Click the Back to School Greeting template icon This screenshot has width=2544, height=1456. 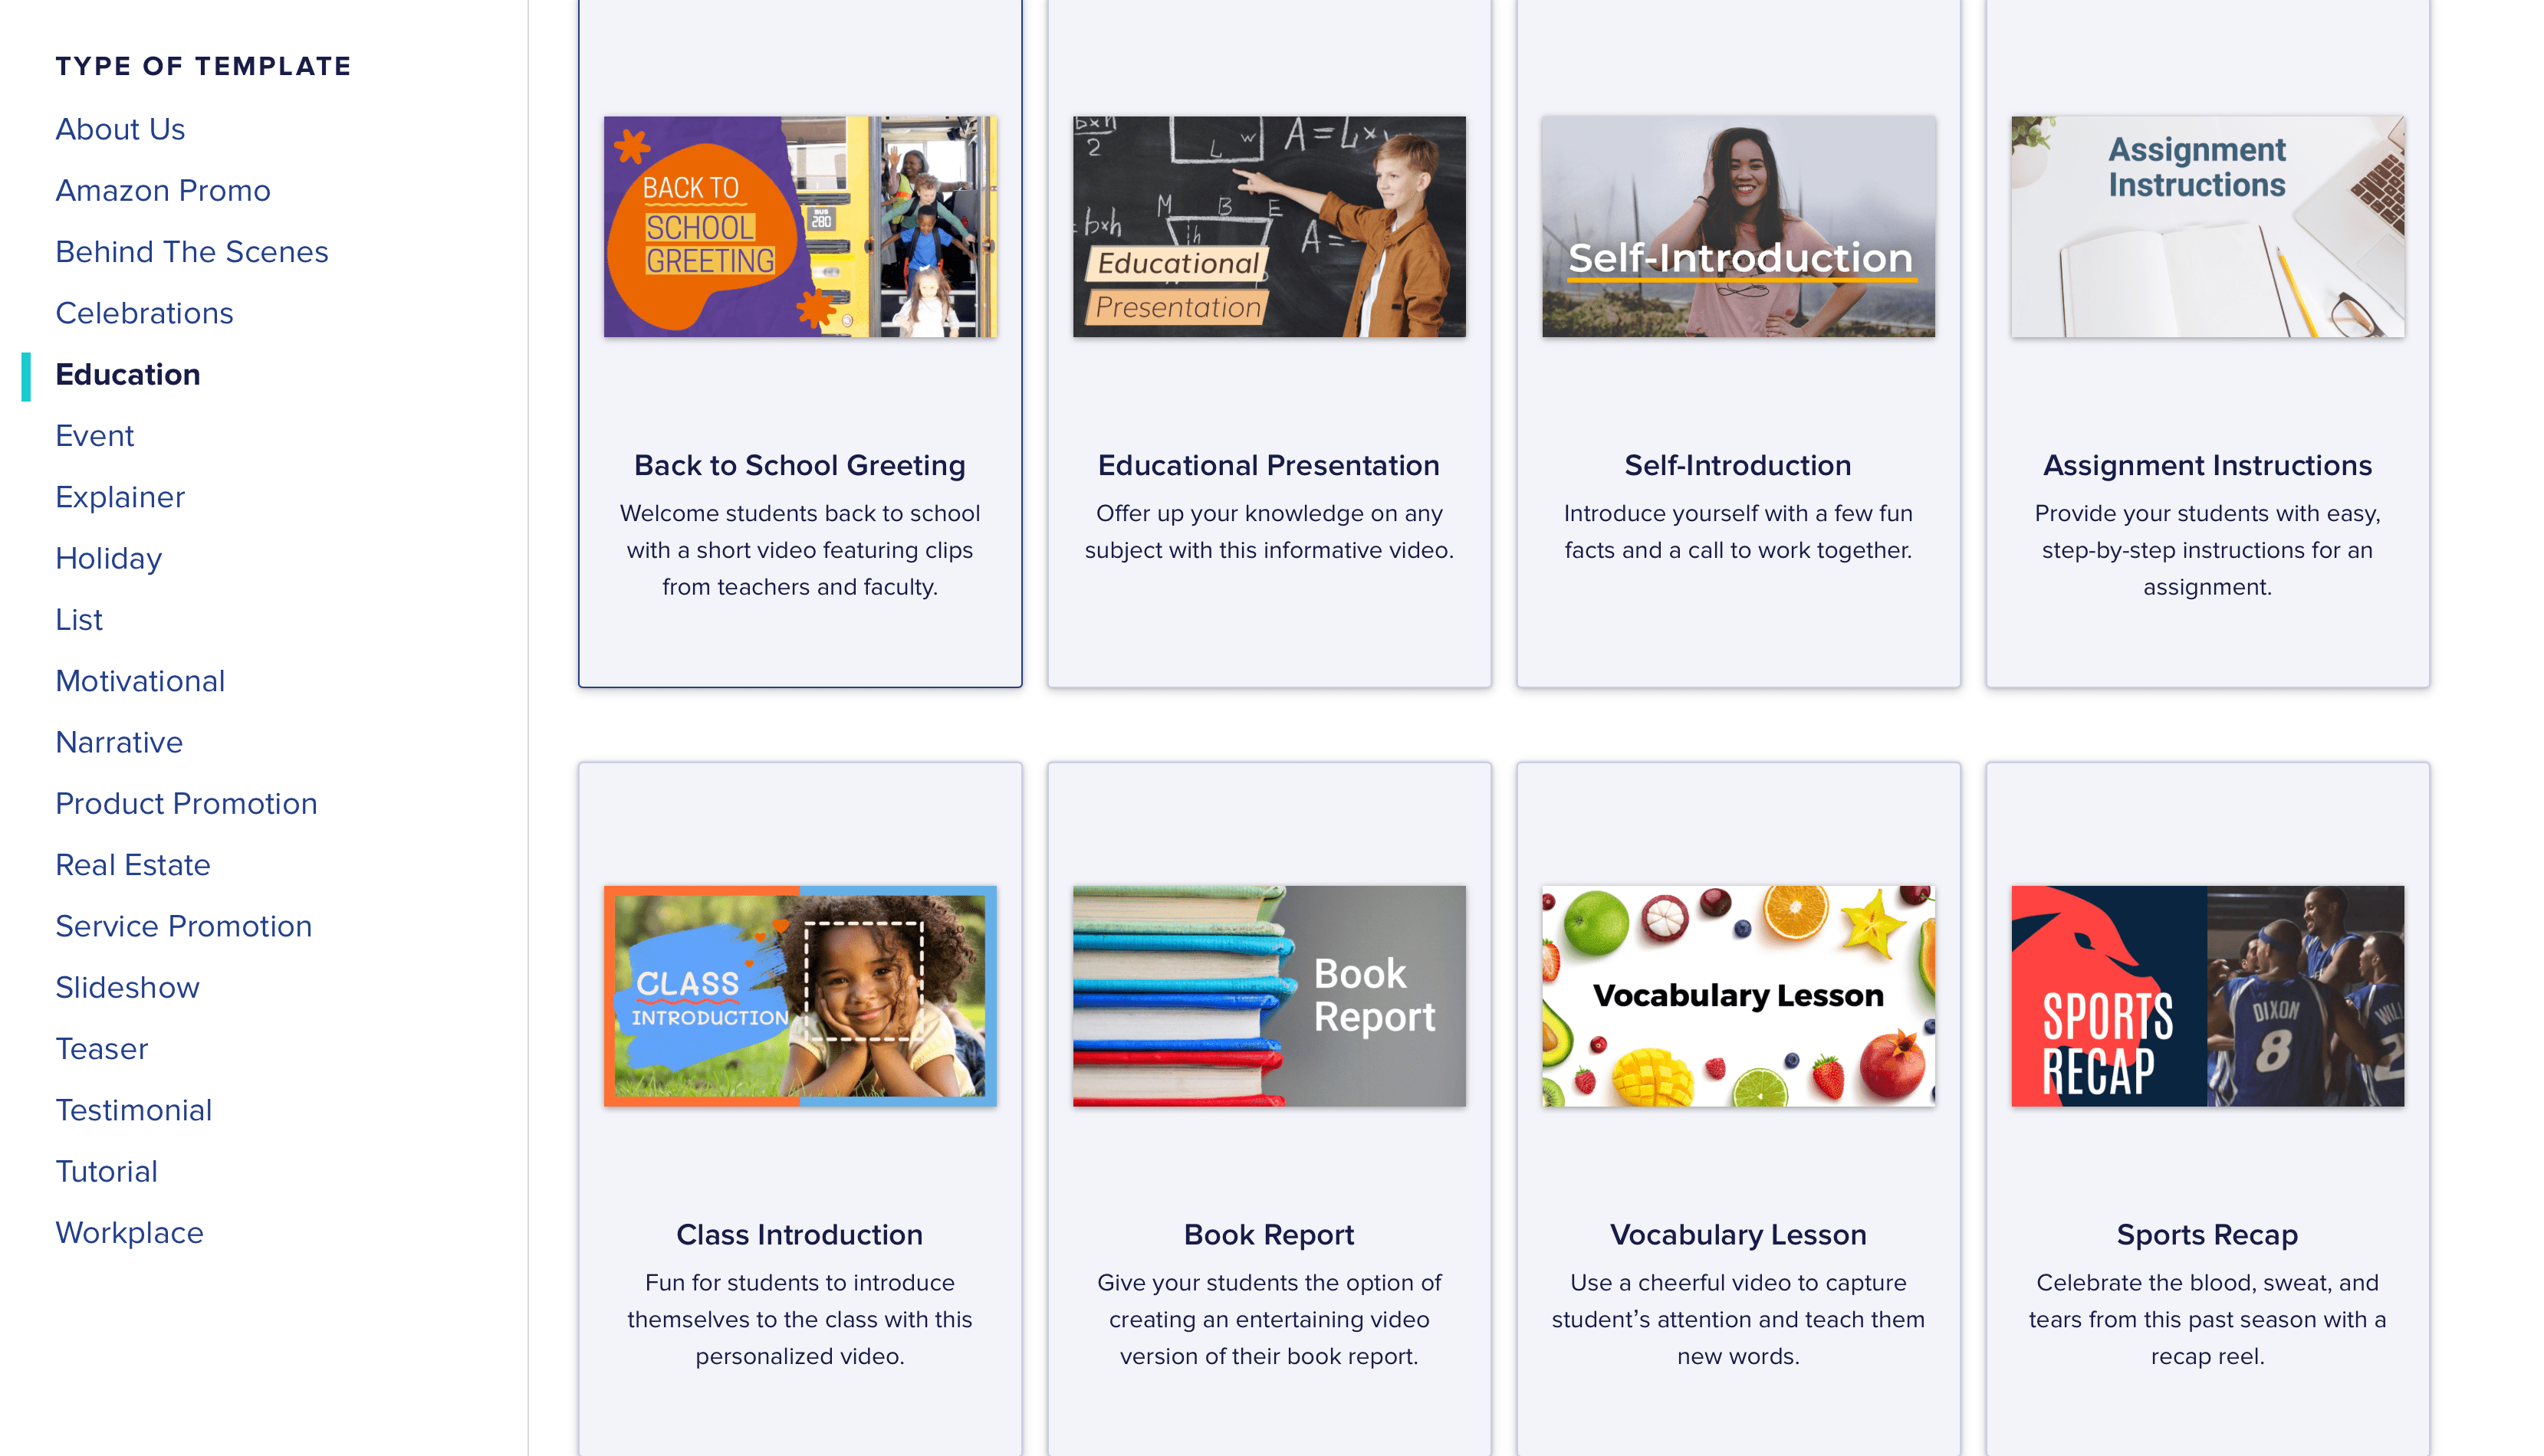pyautogui.click(x=800, y=225)
